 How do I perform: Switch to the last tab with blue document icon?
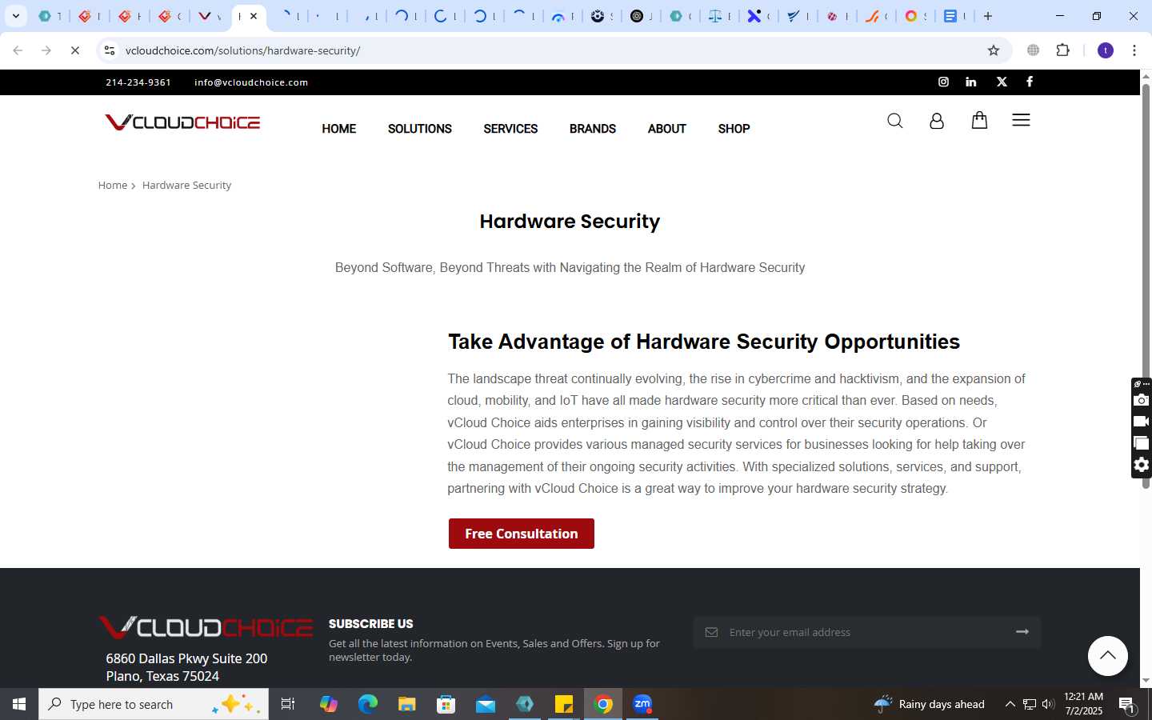pyautogui.click(x=954, y=16)
